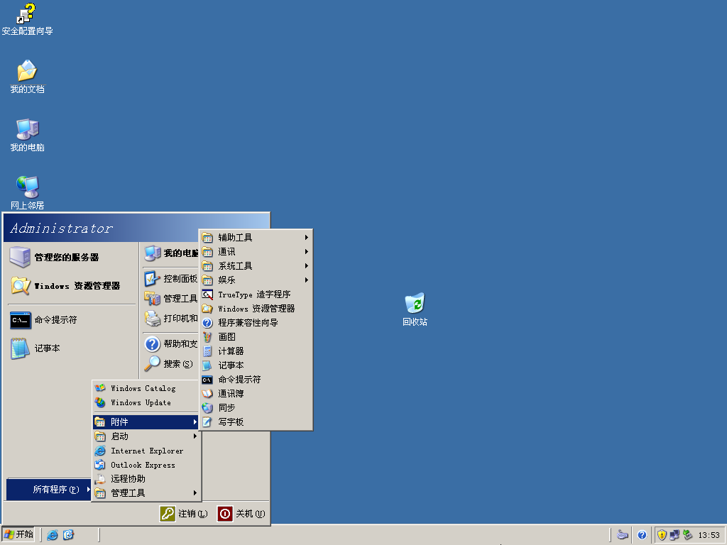
Task: Open Windows 资源管理器 in accessories submenu
Action: [256, 309]
